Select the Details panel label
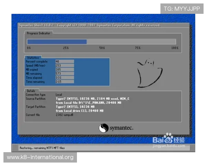The width and height of the screenshot is (207, 166). 31,91
